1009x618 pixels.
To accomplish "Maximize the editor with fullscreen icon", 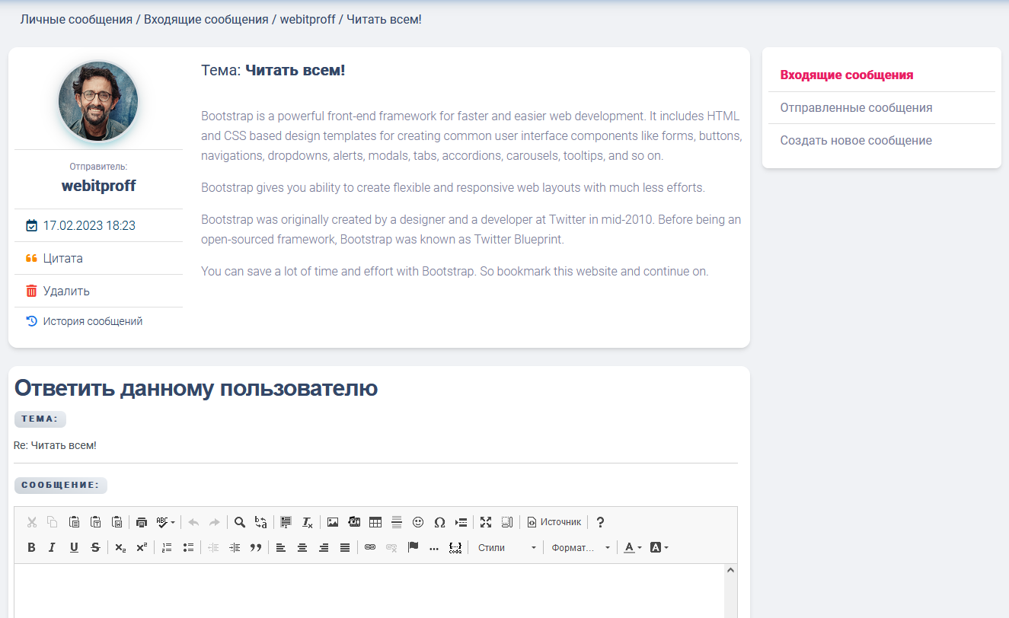I will click(x=486, y=522).
